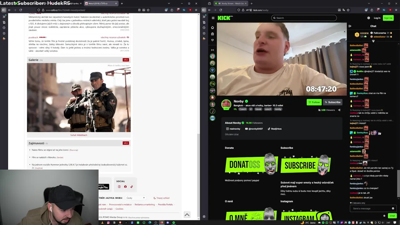Focus the Kick search field
Screen dimensions: 400x225
point(304,18)
